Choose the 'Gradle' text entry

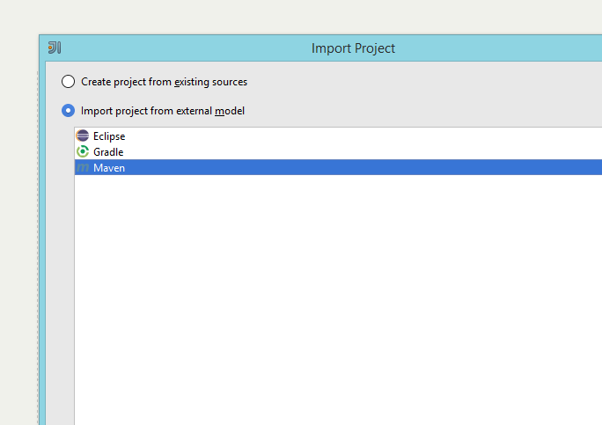tap(108, 152)
